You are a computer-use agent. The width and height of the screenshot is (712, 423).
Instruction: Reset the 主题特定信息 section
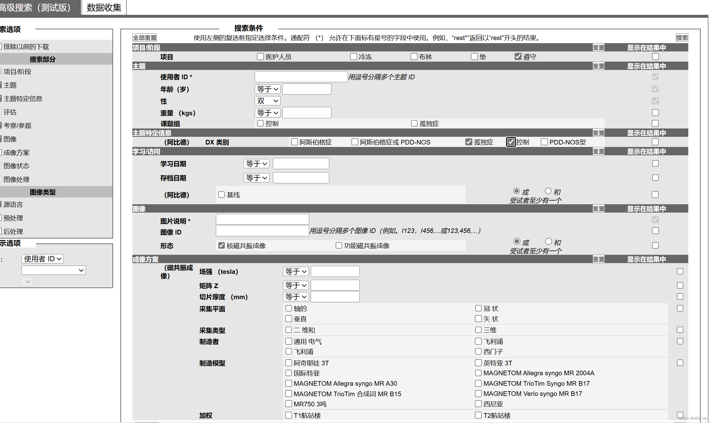point(599,133)
